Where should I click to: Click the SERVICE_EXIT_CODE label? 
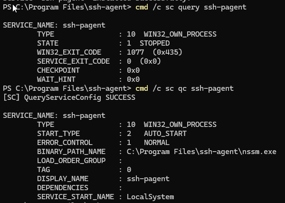click(73, 61)
